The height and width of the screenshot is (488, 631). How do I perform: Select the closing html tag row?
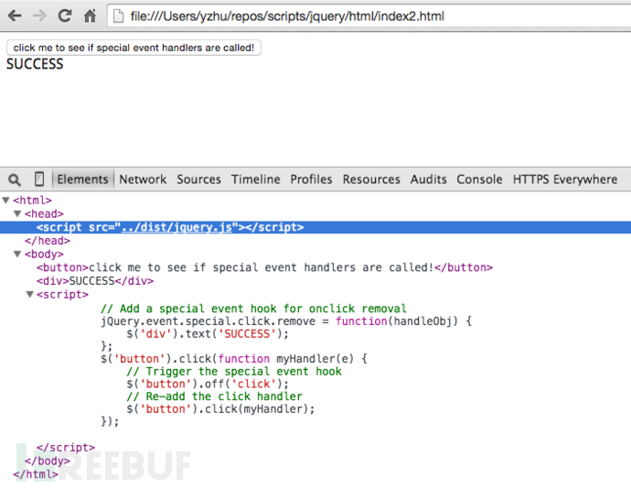(x=36, y=474)
